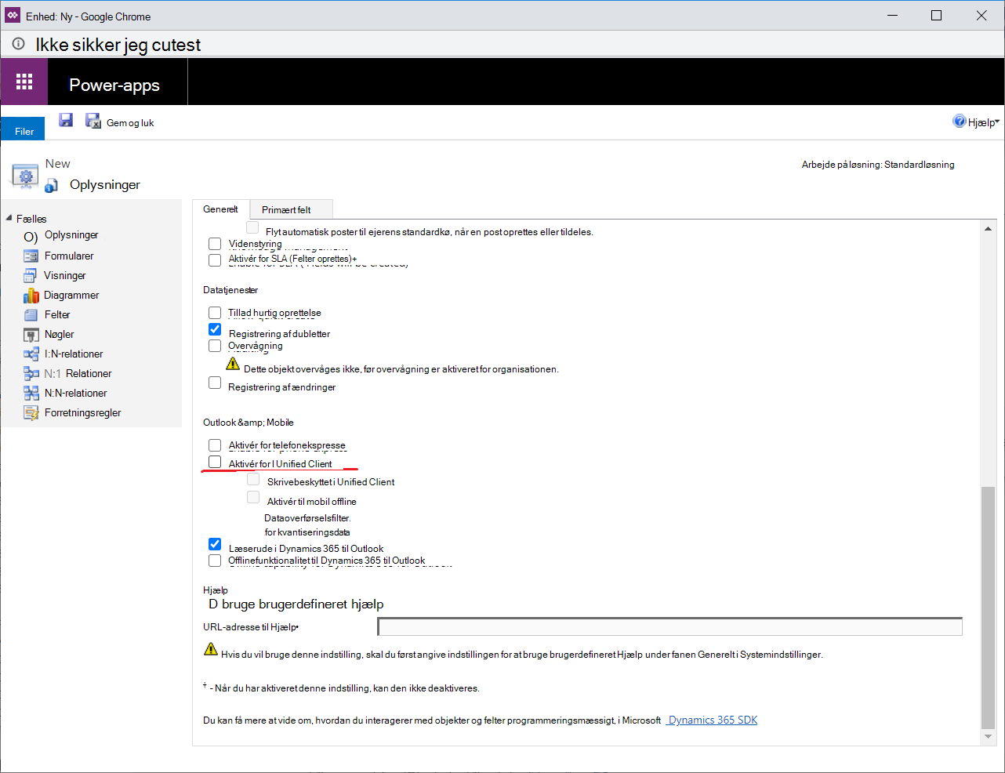Select the Nøgler sidebar item
The image size is (1005, 773).
pos(59,334)
